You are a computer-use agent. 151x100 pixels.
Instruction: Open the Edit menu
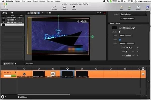(23, 1)
